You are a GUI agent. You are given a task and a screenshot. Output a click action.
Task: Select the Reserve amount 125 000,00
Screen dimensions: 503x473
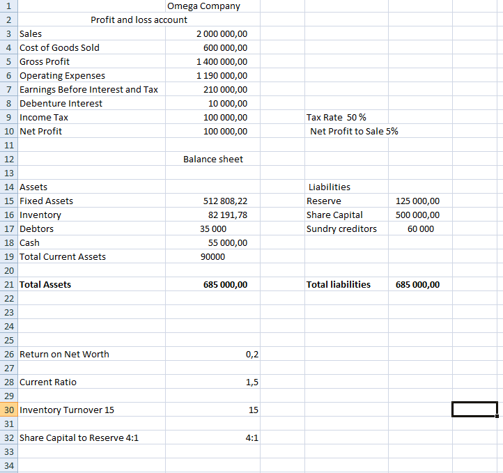click(x=417, y=201)
